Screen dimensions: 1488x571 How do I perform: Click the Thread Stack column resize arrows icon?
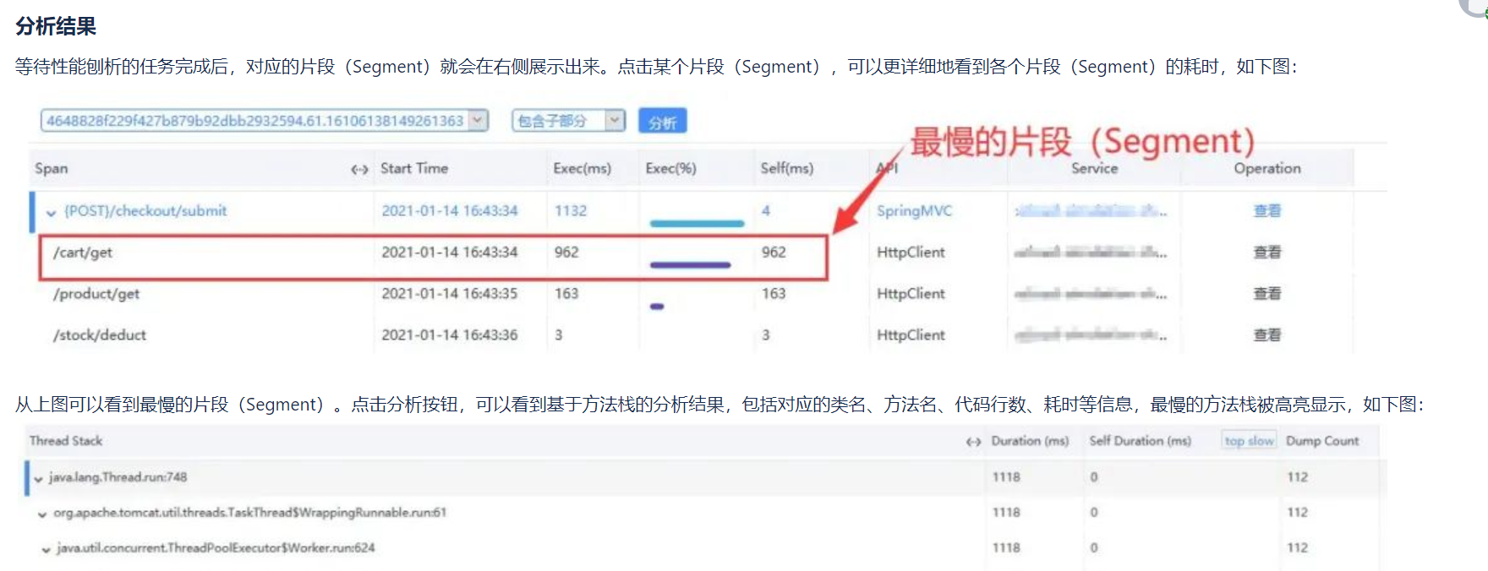pos(974,441)
